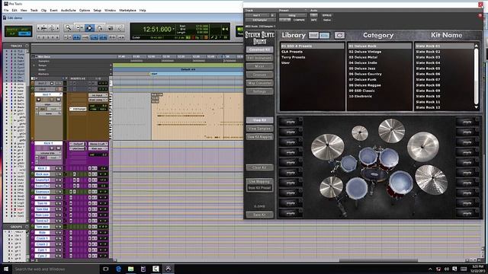Open the Options menu
This screenshot has height=274, width=488.
coord(85,10)
